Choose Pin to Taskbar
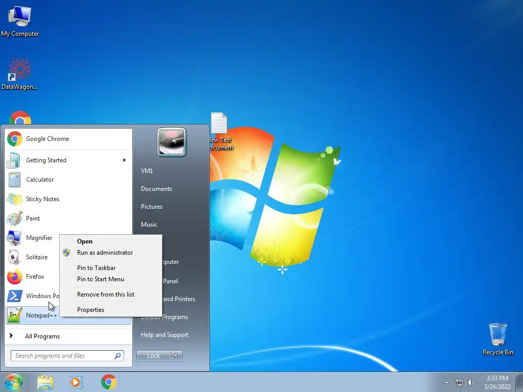Viewport: 523px width, 392px height. pyautogui.click(x=111, y=268)
